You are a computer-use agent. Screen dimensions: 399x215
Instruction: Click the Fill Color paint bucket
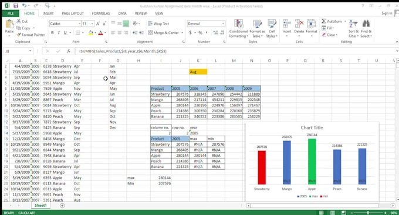(90, 33)
